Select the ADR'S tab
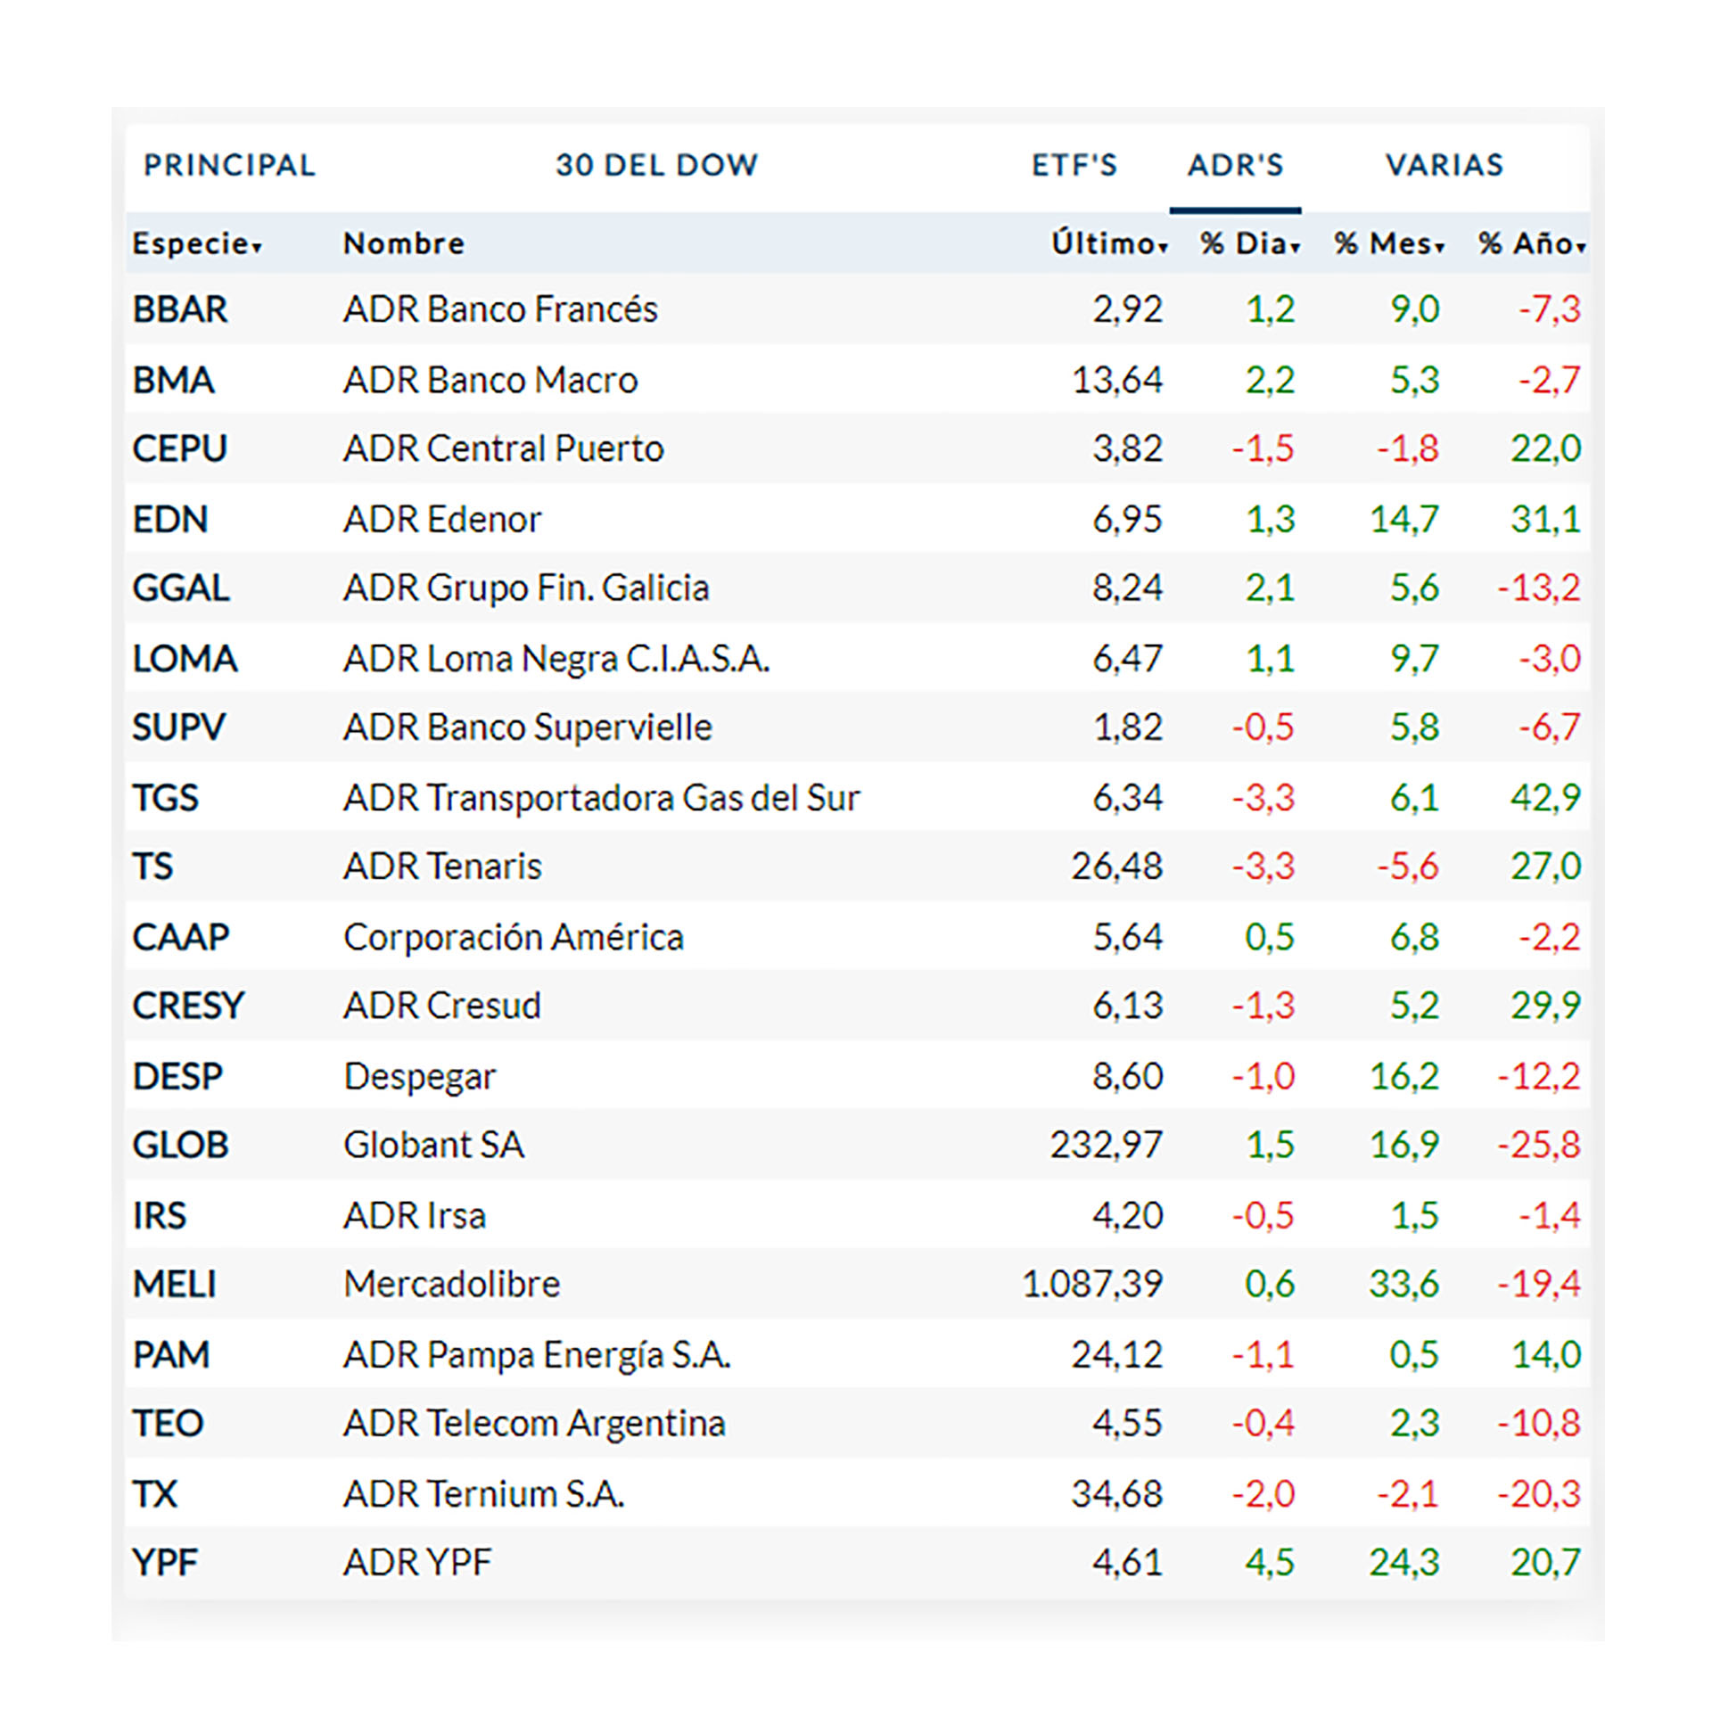 [x=1235, y=165]
